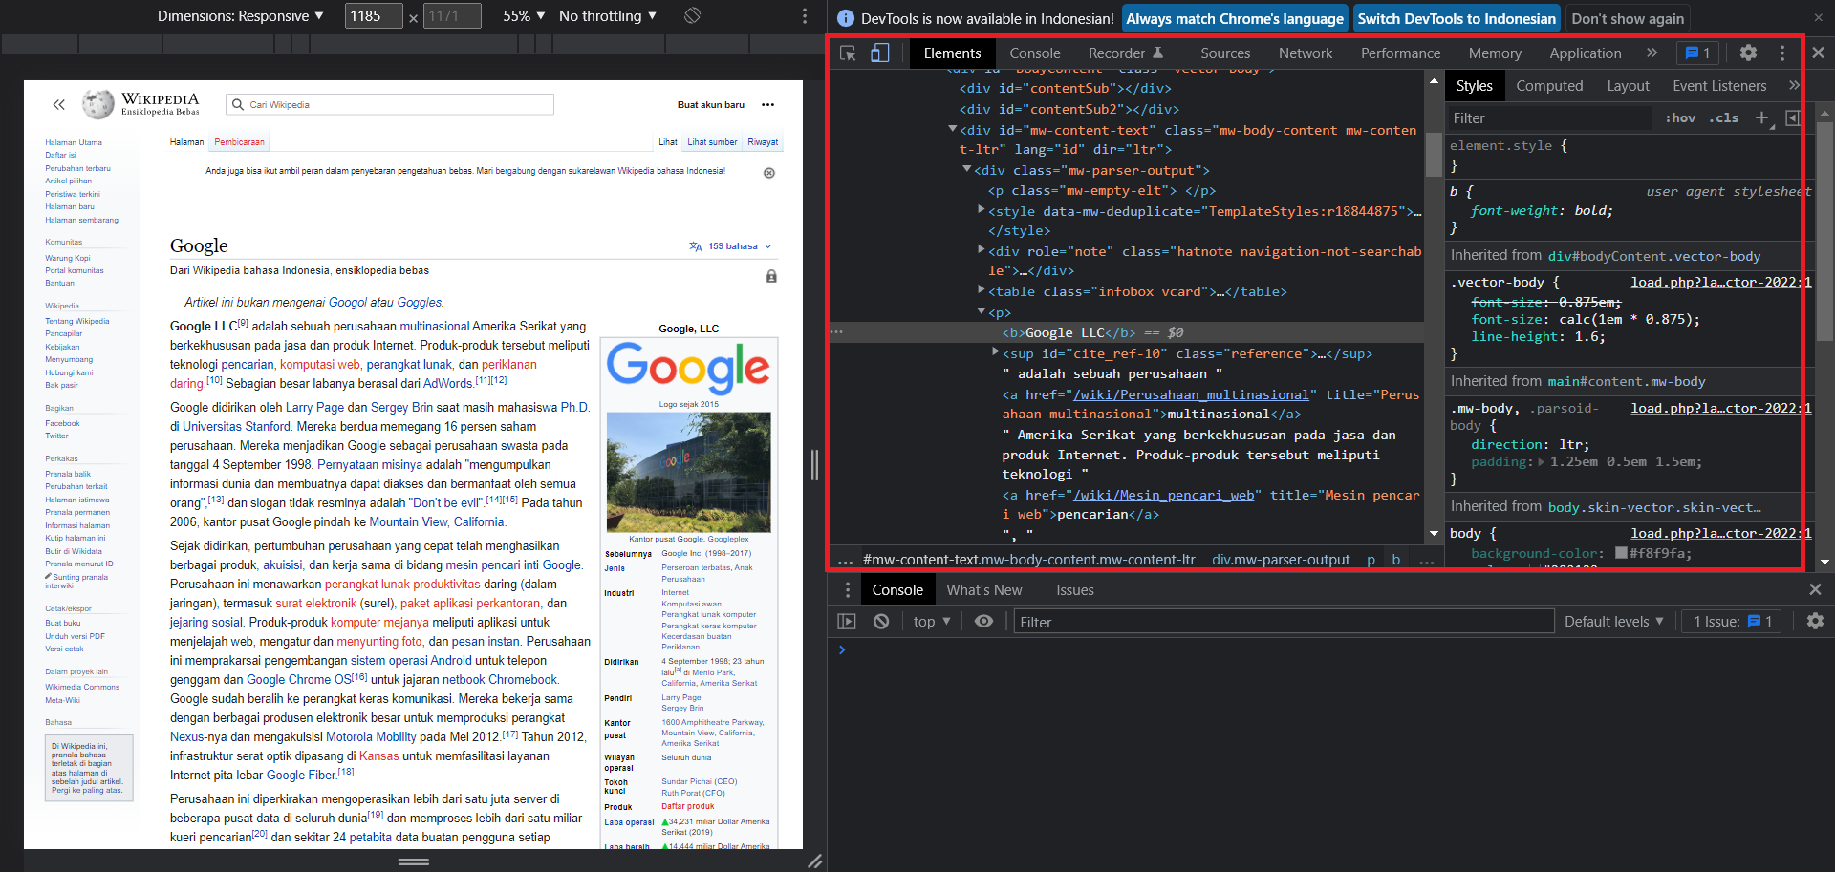Open console settings gear
Screen dimensions: 1835x872
coord(1815,622)
